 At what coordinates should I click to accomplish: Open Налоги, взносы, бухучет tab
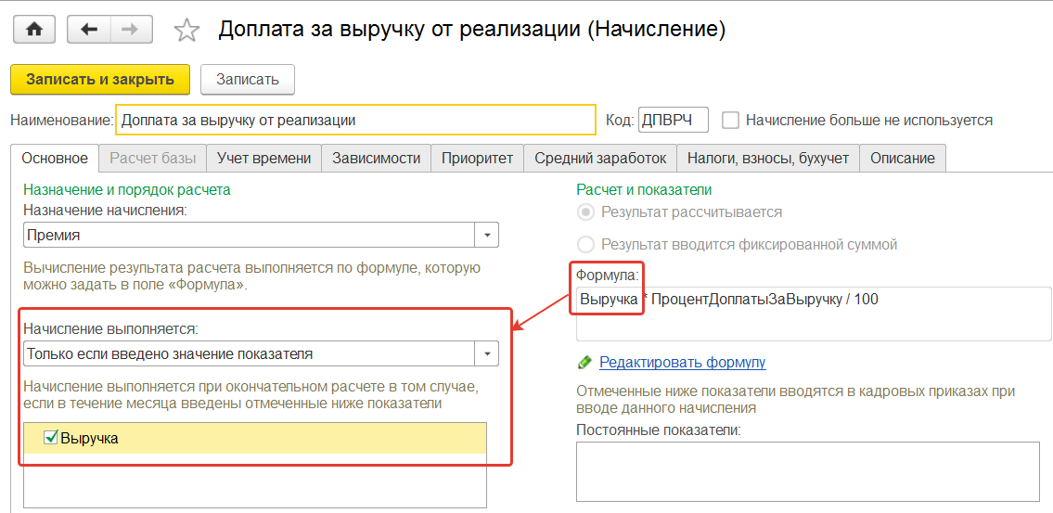click(767, 158)
